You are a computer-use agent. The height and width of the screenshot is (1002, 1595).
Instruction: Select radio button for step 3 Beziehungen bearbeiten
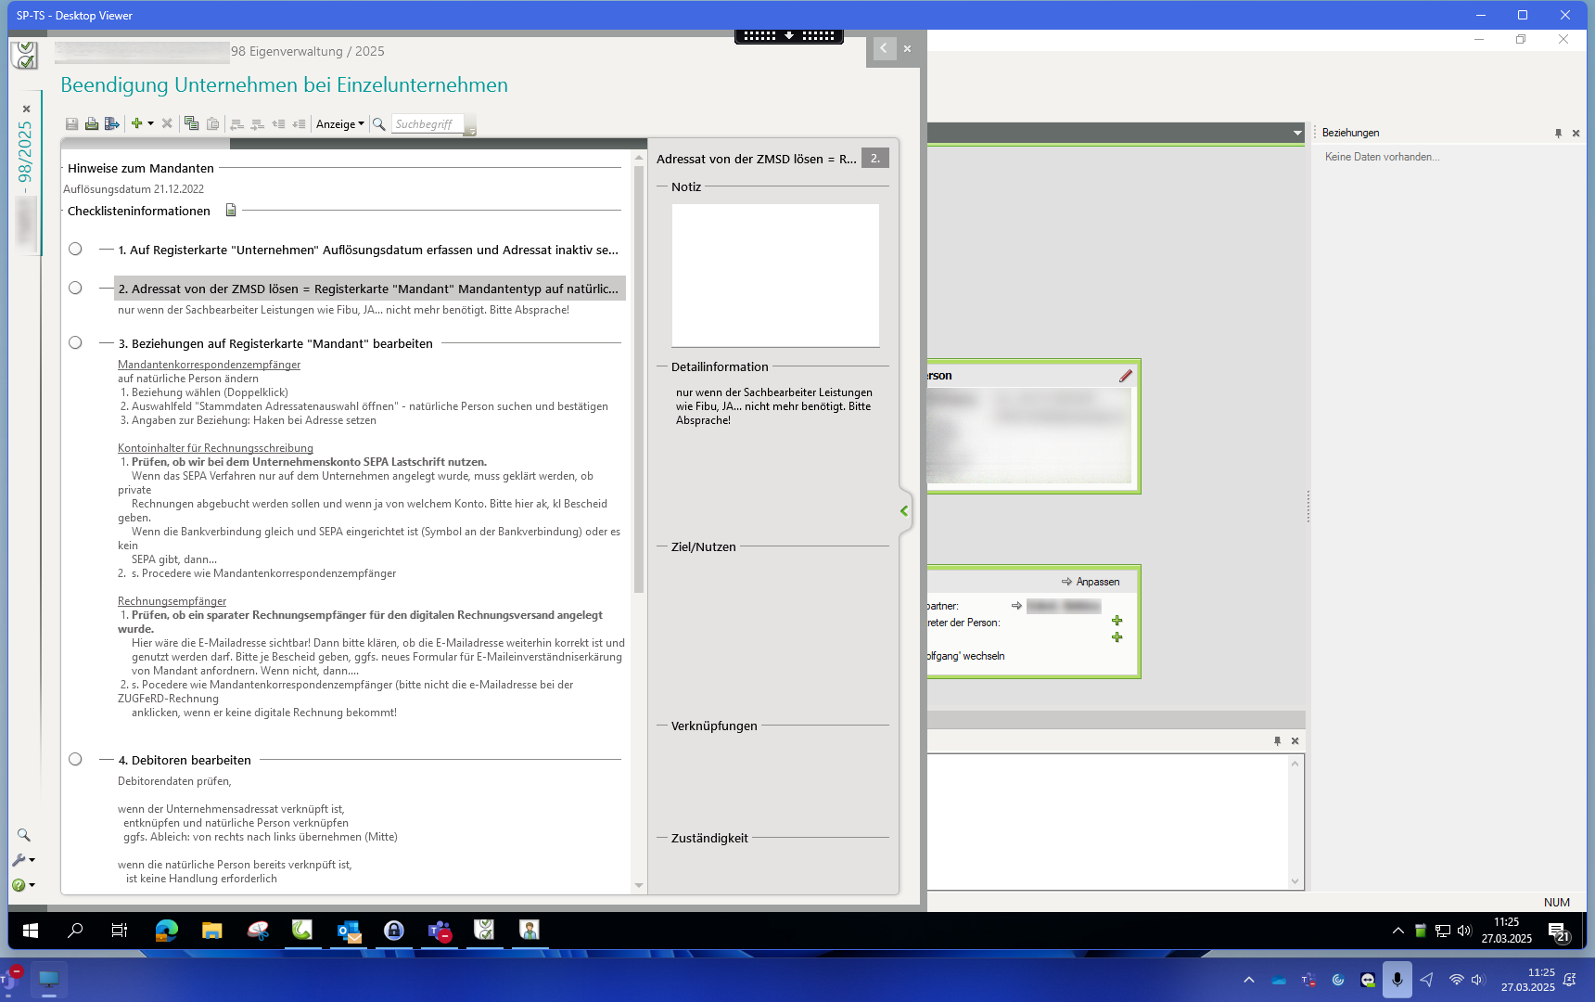[x=75, y=342]
